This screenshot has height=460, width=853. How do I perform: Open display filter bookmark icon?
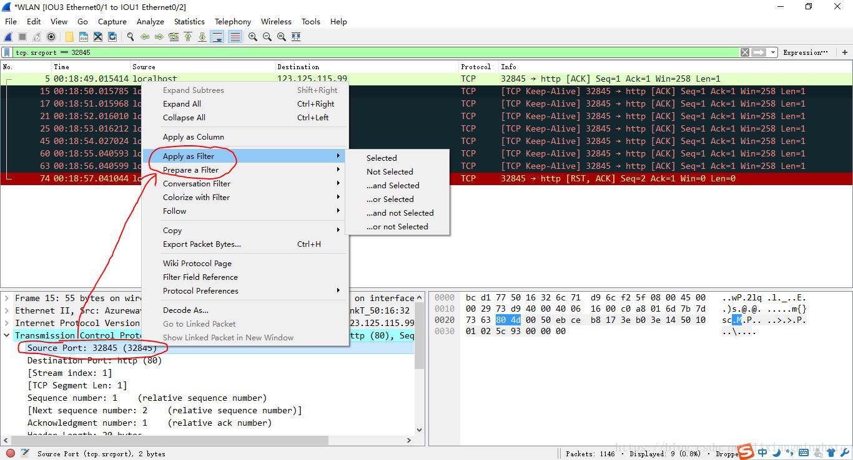pyautogui.click(x=7, y=52)
